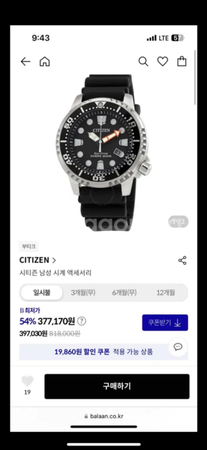Tap the back arrow icon

25,62
